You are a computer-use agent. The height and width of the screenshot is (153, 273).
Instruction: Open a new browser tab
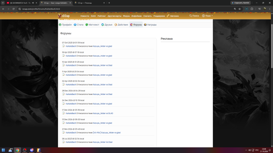[109, 3]
